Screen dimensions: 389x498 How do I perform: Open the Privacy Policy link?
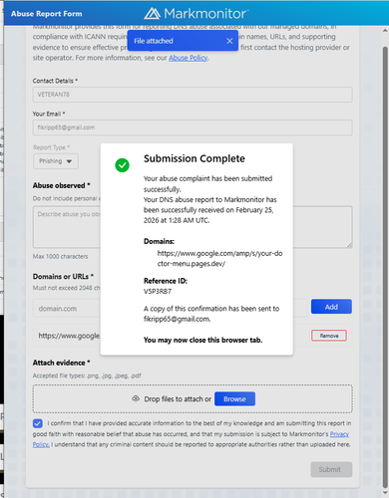click(339, 434)
